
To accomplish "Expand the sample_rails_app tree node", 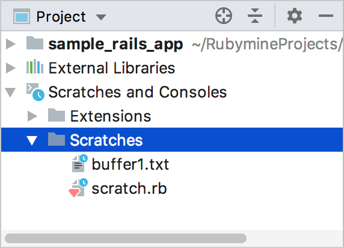I will [11, 44].
